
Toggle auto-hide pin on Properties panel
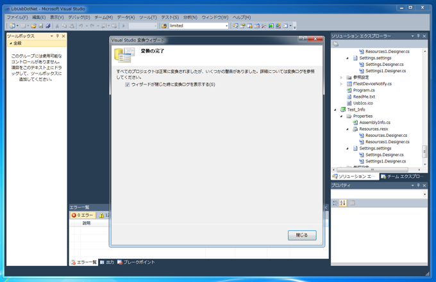tap(419, 185)
